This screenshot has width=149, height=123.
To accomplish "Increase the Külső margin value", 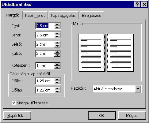I will (57, 52).
